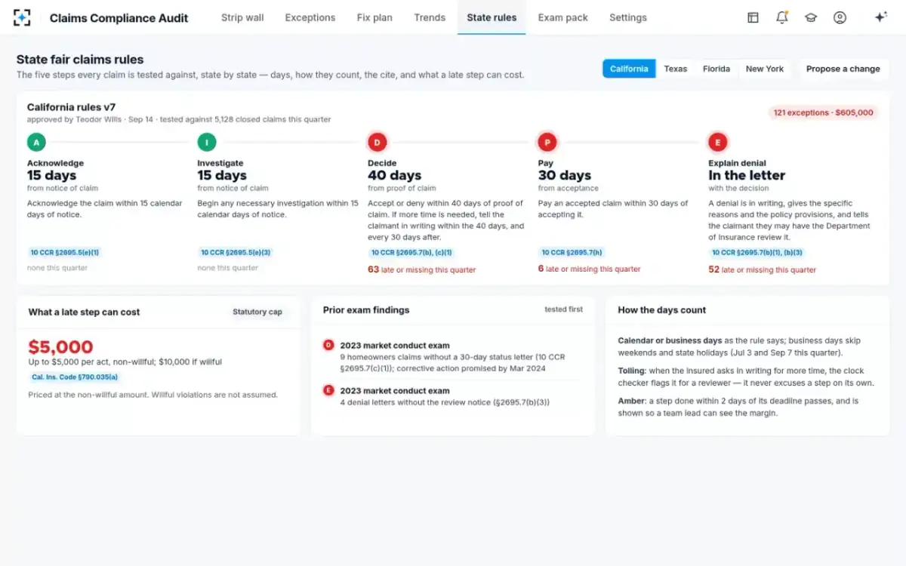The image size is (906, 566).
Task: Open the layout panel icon
Action: coord(753,17)
